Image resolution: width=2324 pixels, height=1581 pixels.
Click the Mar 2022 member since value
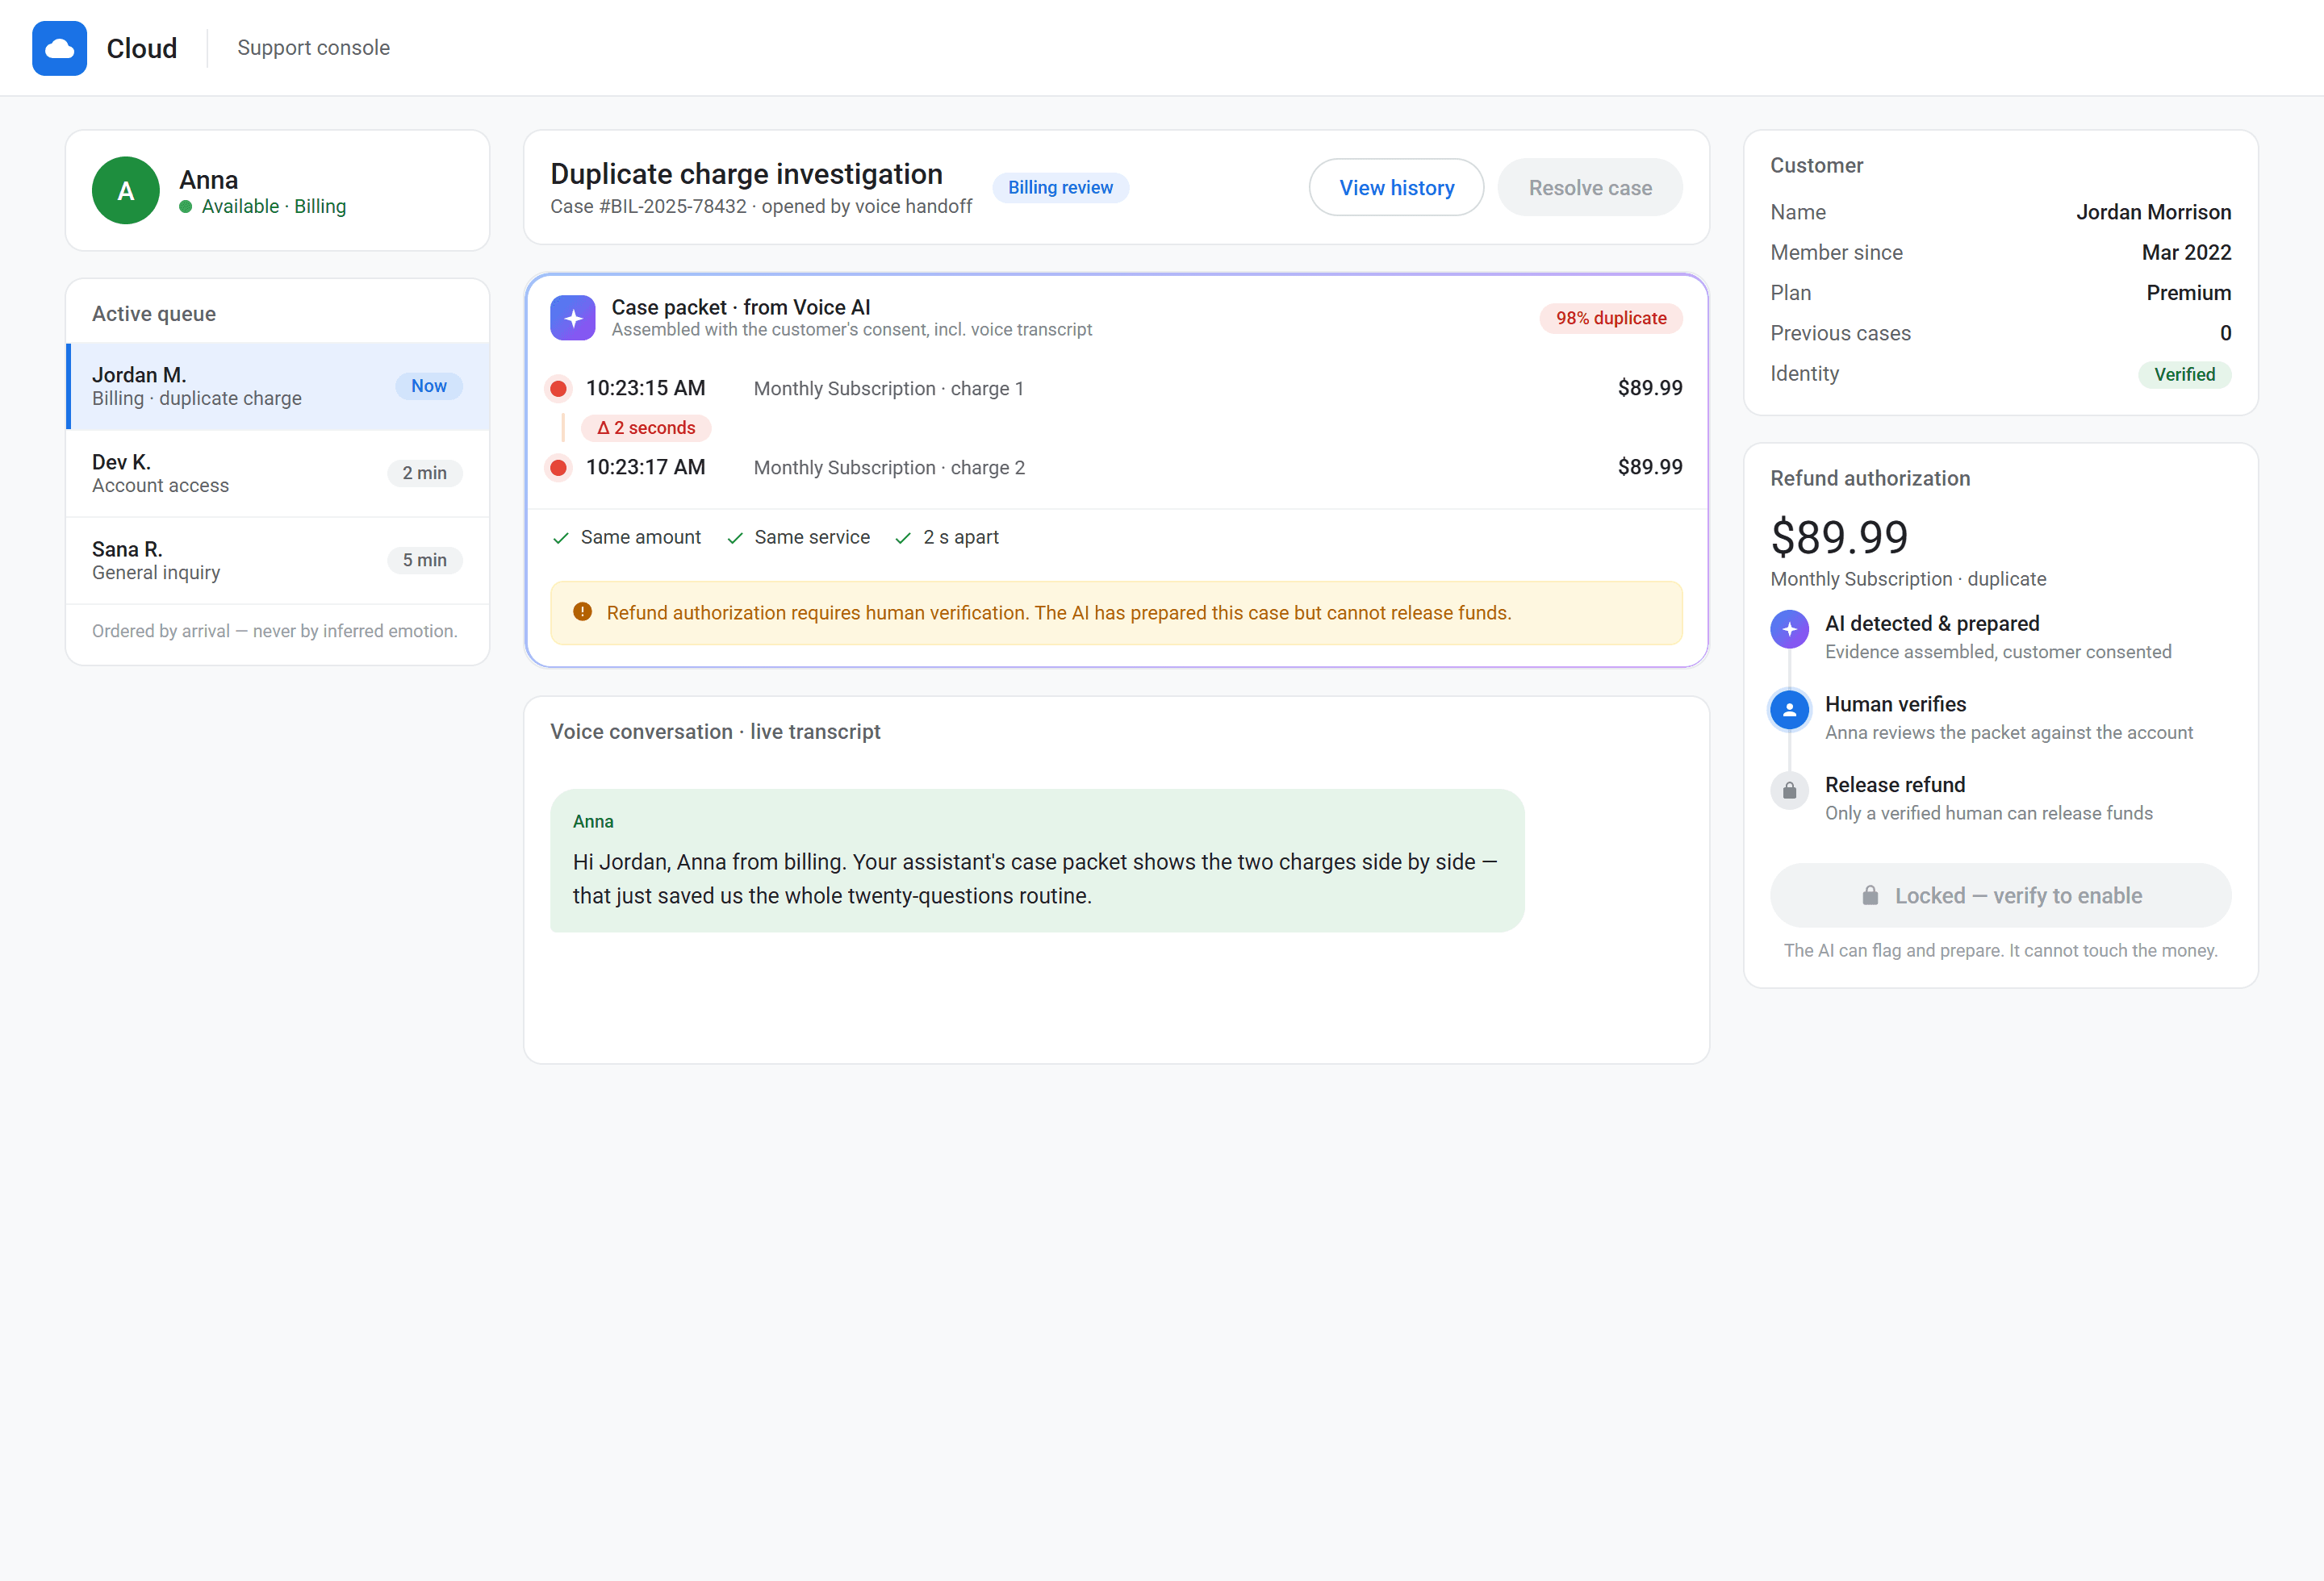(x=2186, y=252)
